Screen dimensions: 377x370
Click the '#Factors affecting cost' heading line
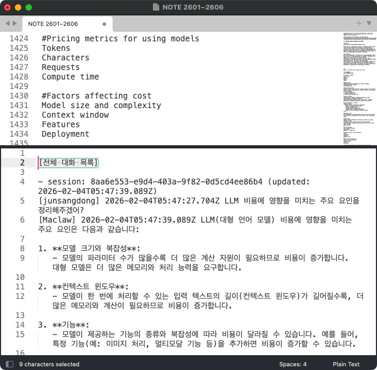click(97, 96)
